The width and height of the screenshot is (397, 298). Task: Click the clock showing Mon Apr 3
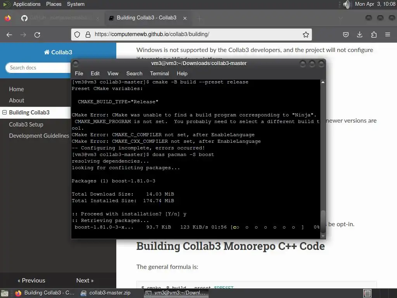[x=375, y=4]
